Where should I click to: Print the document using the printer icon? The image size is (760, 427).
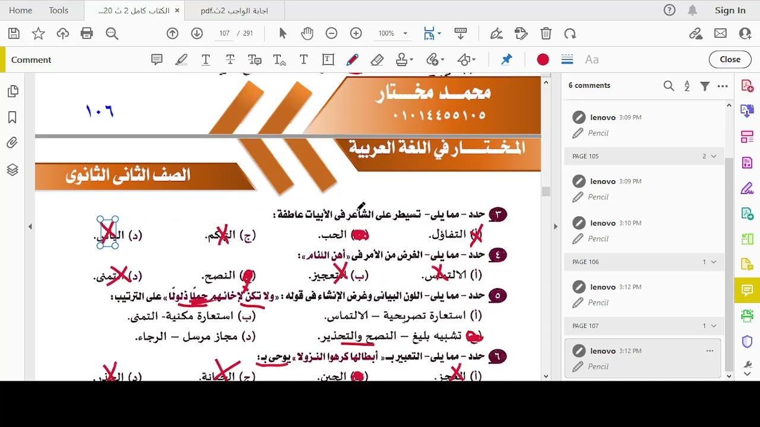[x=87, y=34]
